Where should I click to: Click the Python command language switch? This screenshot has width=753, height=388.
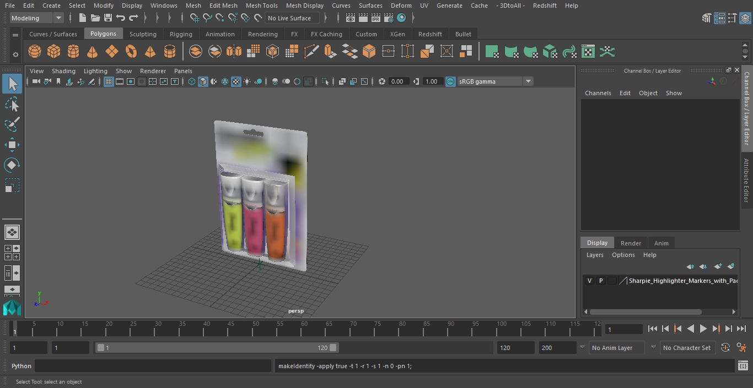pos(21,366)
